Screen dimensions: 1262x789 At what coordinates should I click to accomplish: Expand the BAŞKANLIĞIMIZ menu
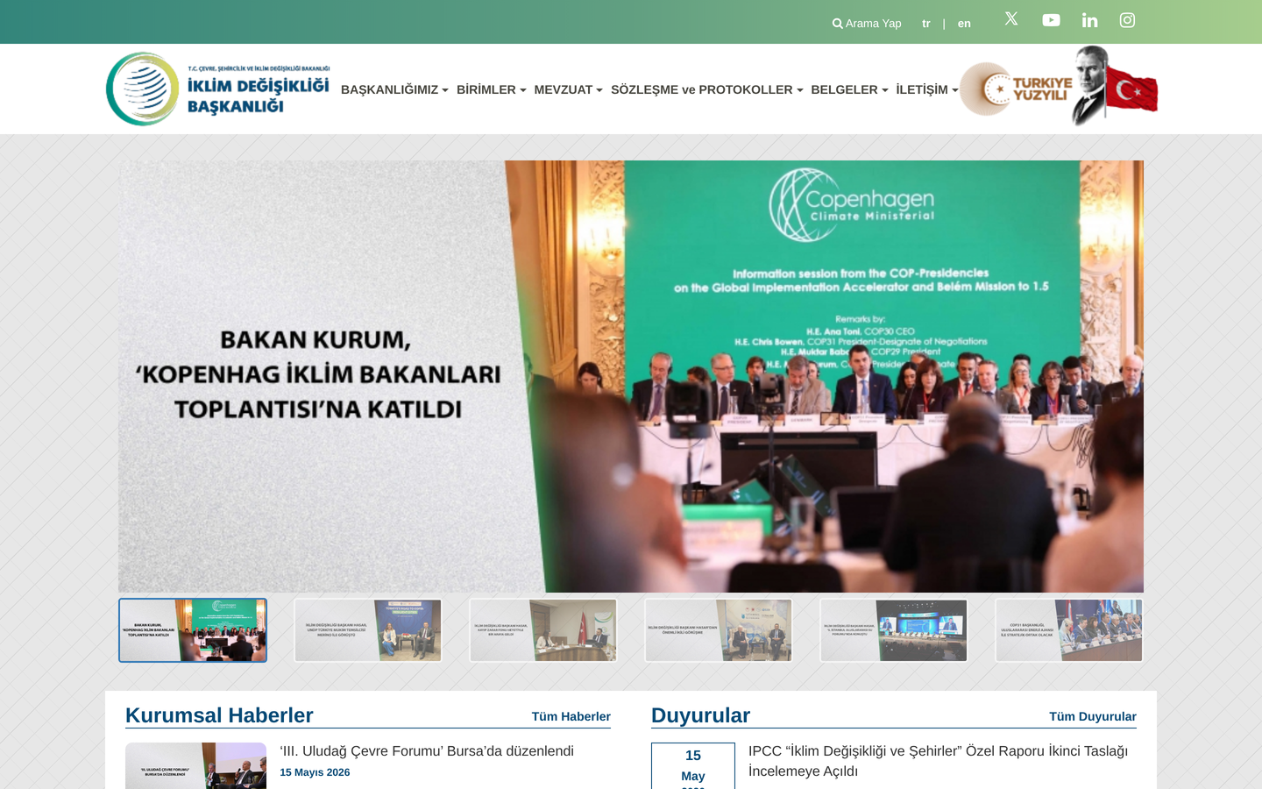tap(394, 89)
